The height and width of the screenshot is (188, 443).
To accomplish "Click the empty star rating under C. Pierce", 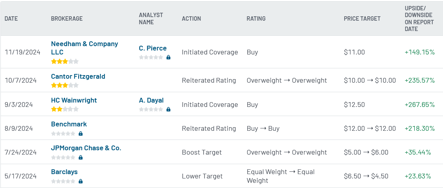I will [151, 57].
